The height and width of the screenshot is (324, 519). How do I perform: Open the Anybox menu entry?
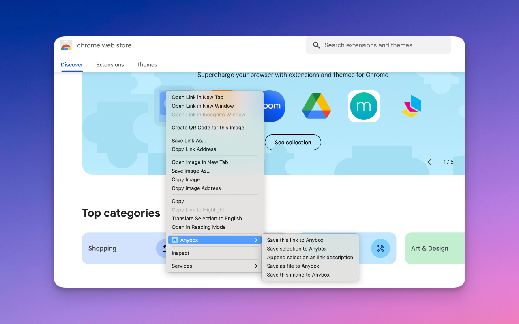[215, 240]
